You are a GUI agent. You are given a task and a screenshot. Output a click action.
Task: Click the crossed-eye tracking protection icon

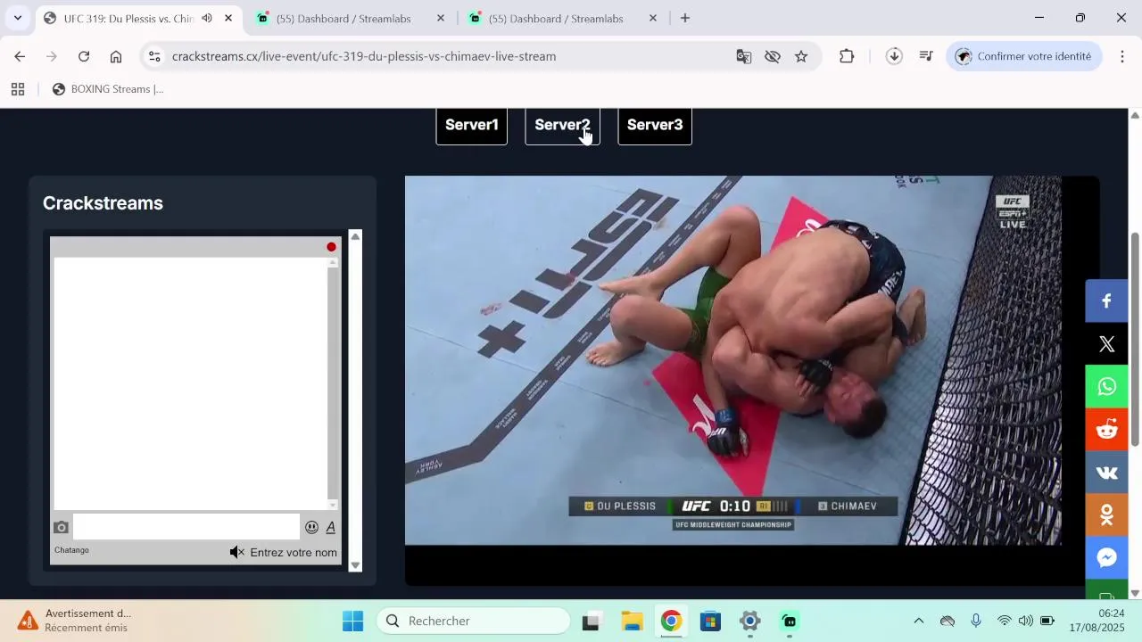click(x=773, y=56)
